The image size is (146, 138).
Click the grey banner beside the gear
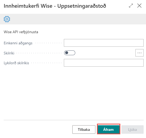pos(77,19)
